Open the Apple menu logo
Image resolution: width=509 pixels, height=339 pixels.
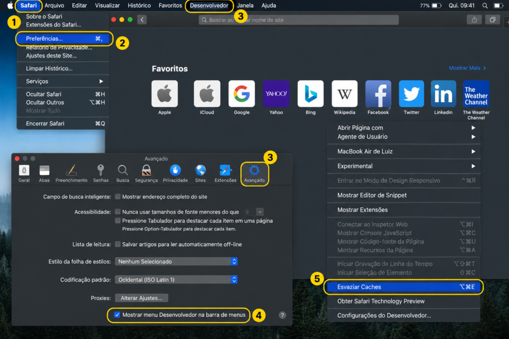tap(10, 5)
